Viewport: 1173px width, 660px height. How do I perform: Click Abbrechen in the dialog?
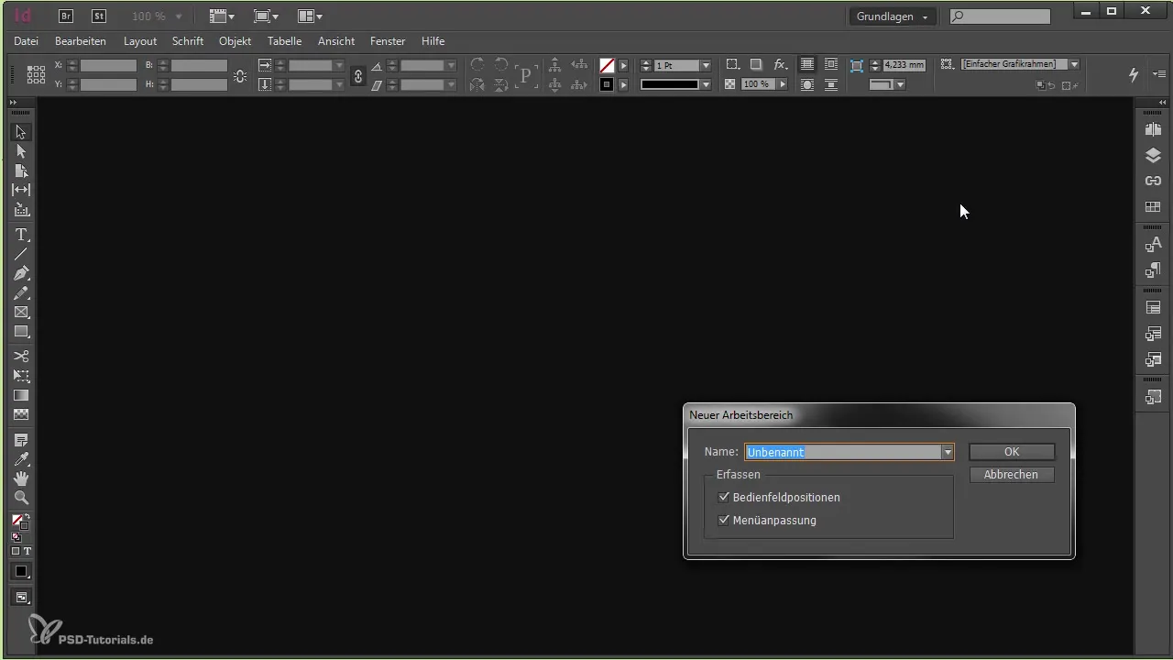click(1012, 475)
